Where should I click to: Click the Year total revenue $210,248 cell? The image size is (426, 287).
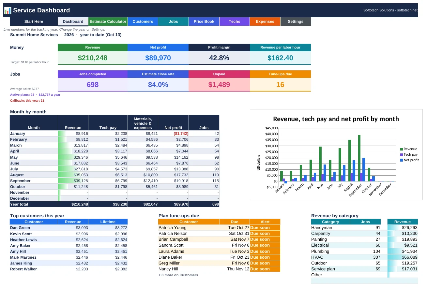(x=73, y=204)
